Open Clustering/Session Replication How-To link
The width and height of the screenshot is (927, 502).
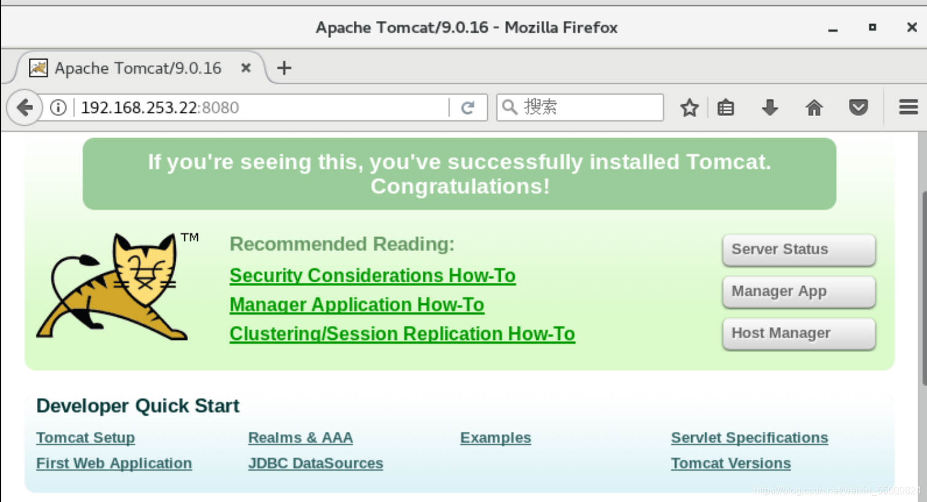pos(402,334)
